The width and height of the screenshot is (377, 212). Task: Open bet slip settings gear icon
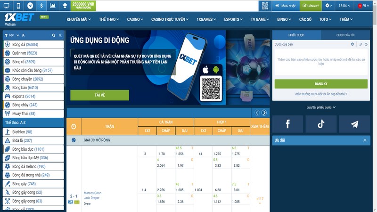[352, 44]
